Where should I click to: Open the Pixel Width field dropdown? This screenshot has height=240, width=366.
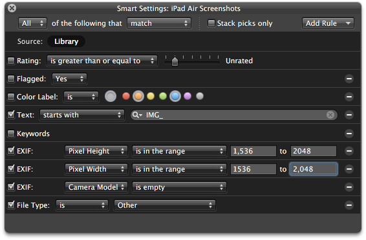coord(96,169)
